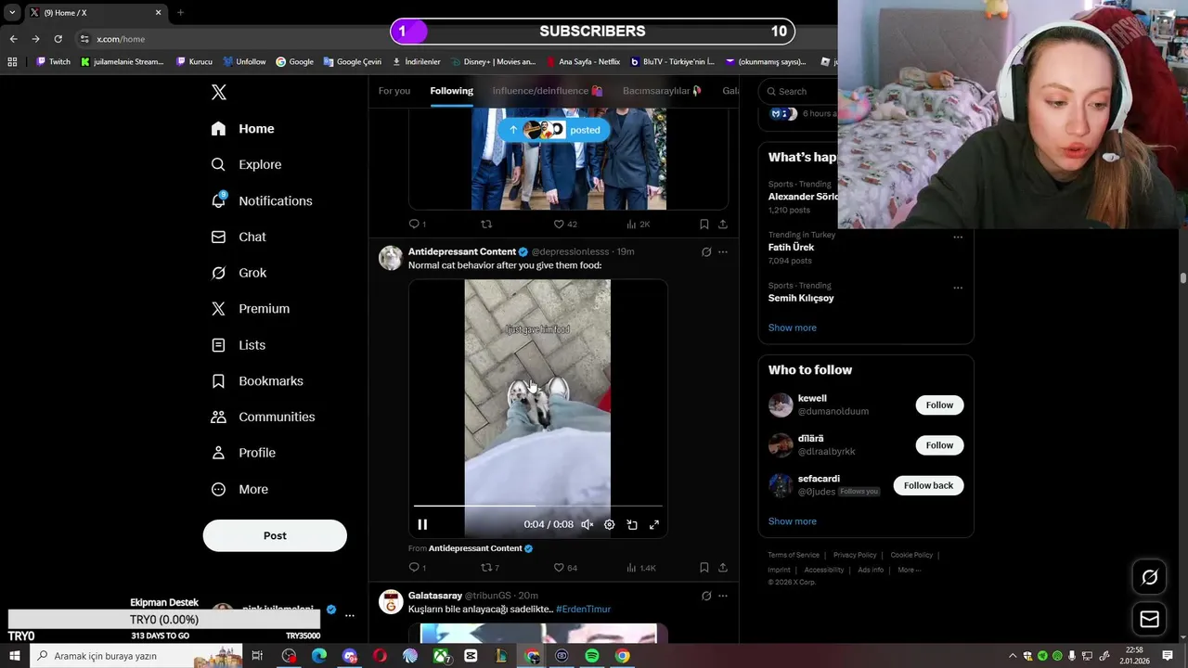
Task: Open Bookmarks in the sidebar
Action: (x=257, y=381)
